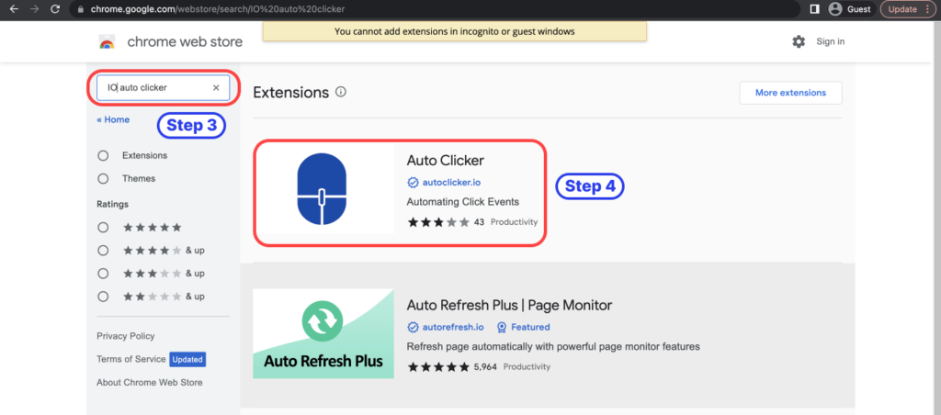The width and height of the screenshot is (941, 415).
Task: Click the padlock icon in the address bar
Action: point(82,9)
